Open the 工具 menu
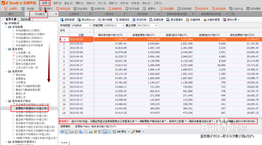 (x=157, y=3)
